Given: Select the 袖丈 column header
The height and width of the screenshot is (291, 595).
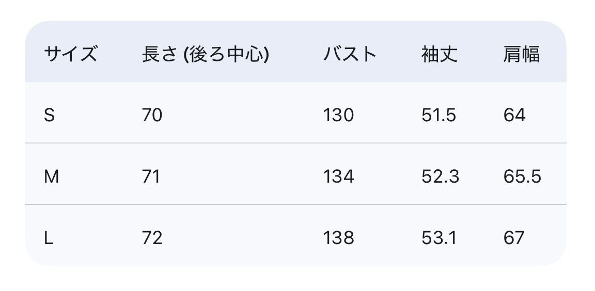Looking at the screenshot, I should pyautogui.click(x=440, y=54).
